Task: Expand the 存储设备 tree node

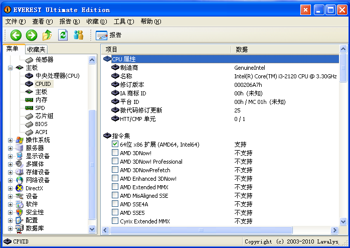Action: (10, 173)
